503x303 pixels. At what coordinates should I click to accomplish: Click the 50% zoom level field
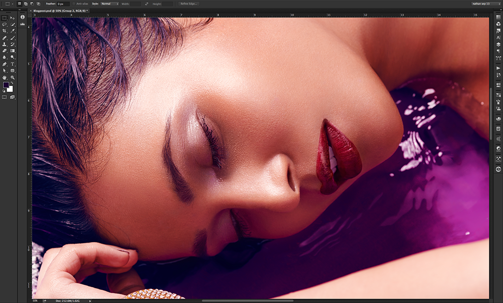(35, 301)
